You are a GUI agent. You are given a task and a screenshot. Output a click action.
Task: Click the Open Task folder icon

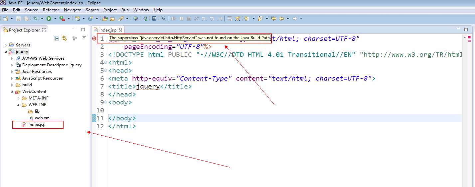(x=112, y=19)
